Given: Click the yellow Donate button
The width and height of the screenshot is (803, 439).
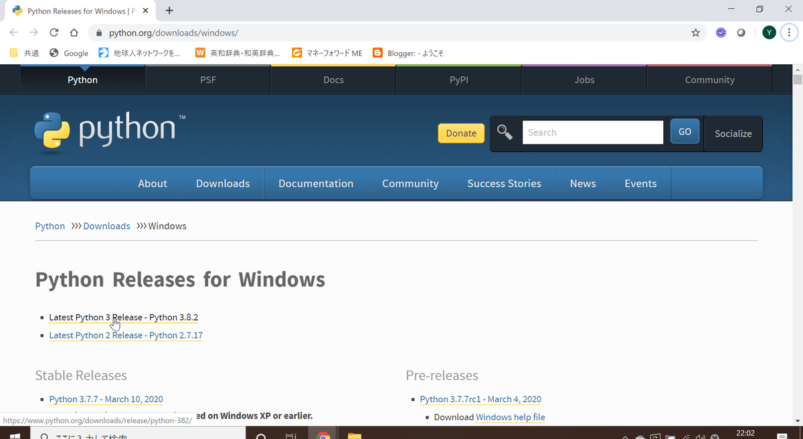Looking at the screenshot, I should [461, 133].
